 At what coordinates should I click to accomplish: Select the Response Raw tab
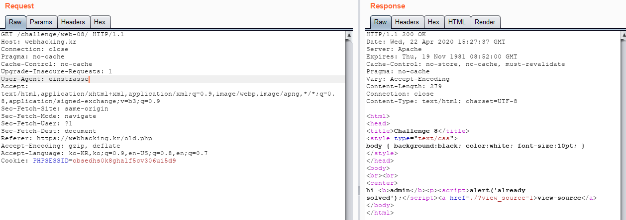tap(380, 22)
